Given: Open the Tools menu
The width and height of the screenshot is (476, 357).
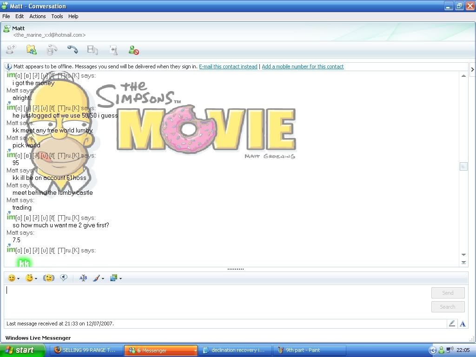Looking at the screenshot, I should click(57, 16).
